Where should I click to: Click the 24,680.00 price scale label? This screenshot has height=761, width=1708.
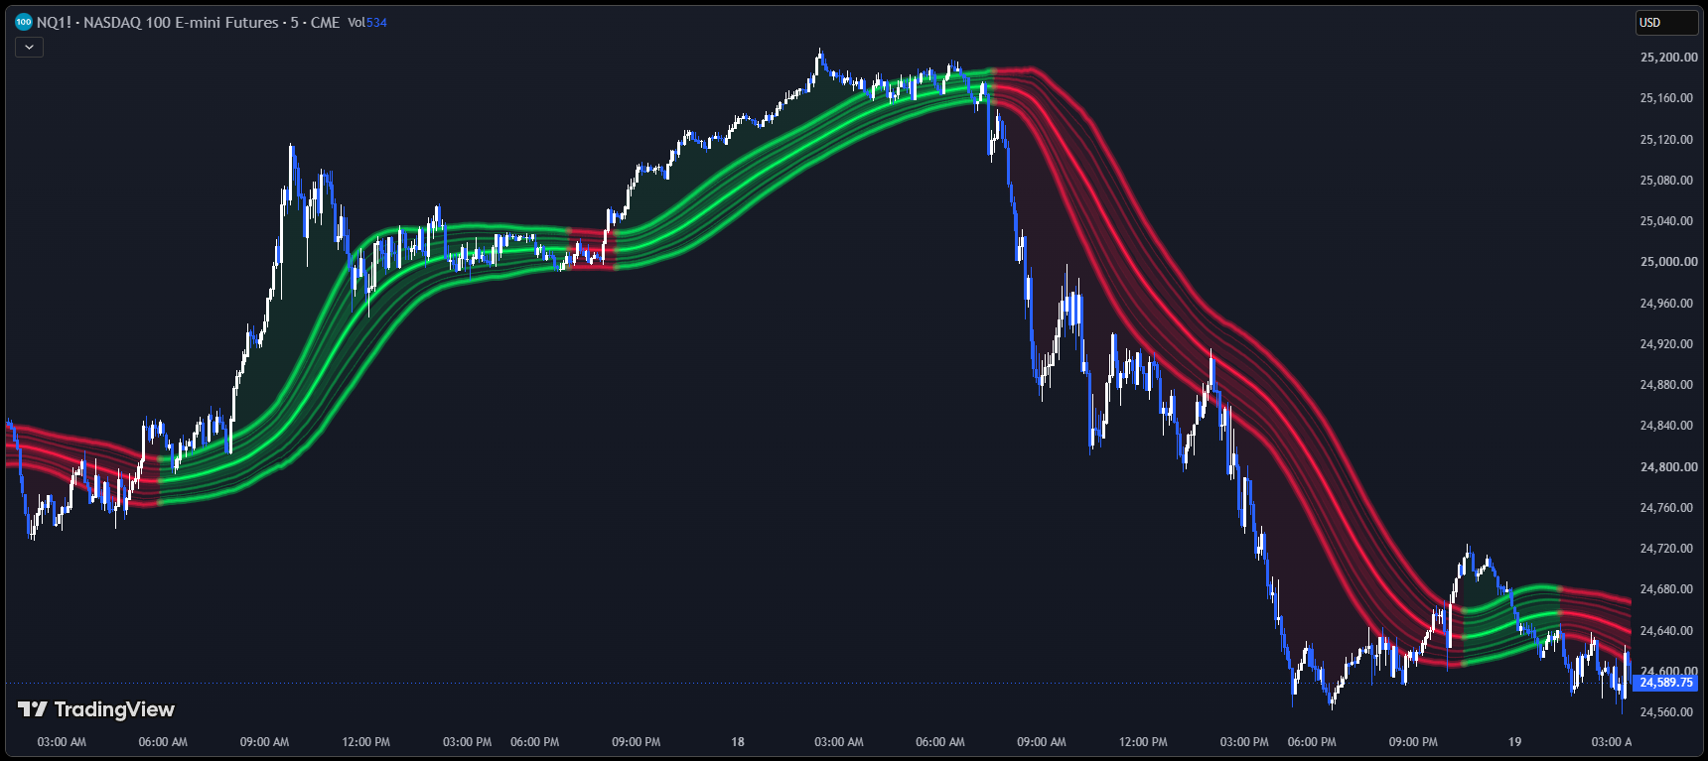(1668, 589)
